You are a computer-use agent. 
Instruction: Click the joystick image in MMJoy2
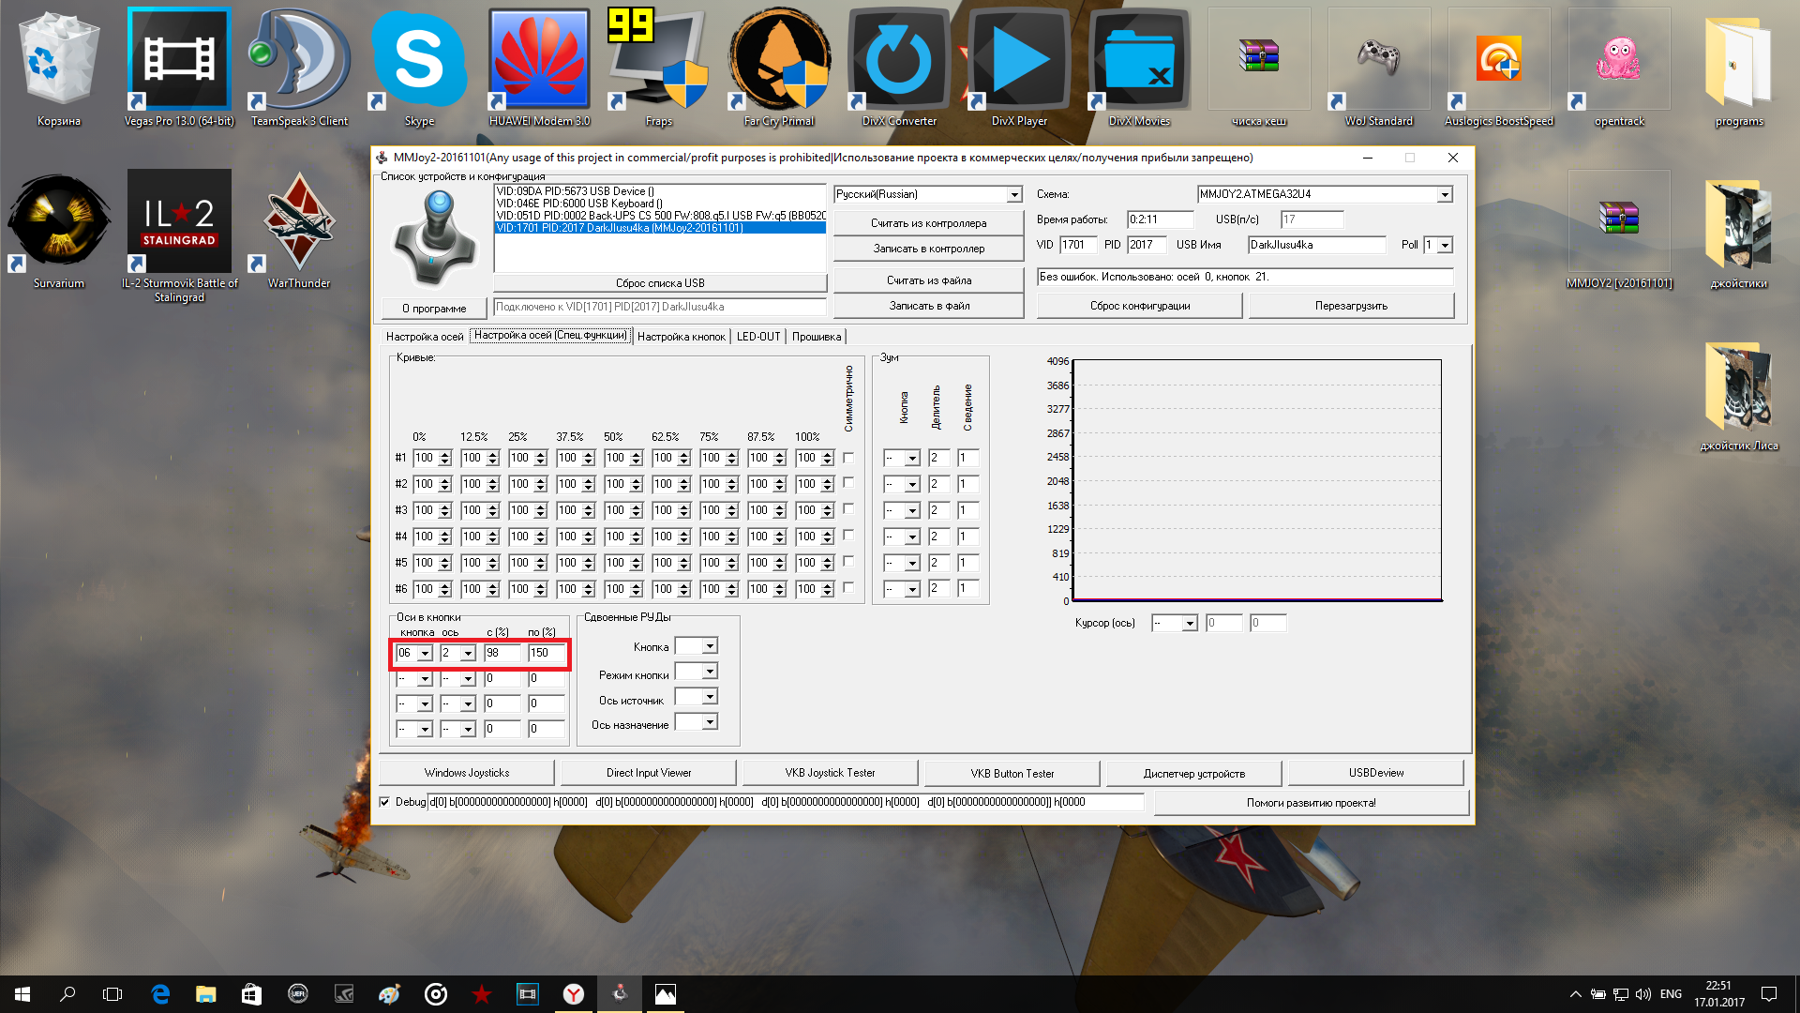click(x=434, y=238)
